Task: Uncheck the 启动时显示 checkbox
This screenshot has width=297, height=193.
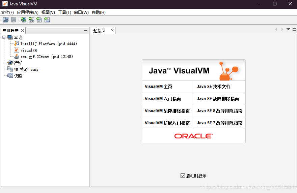Action: coord(183,176)
